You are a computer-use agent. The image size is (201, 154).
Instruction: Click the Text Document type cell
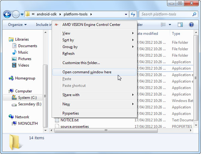[x=183, y=120]
